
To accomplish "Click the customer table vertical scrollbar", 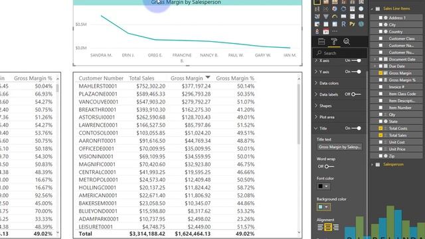I will (x=299, y=114).
